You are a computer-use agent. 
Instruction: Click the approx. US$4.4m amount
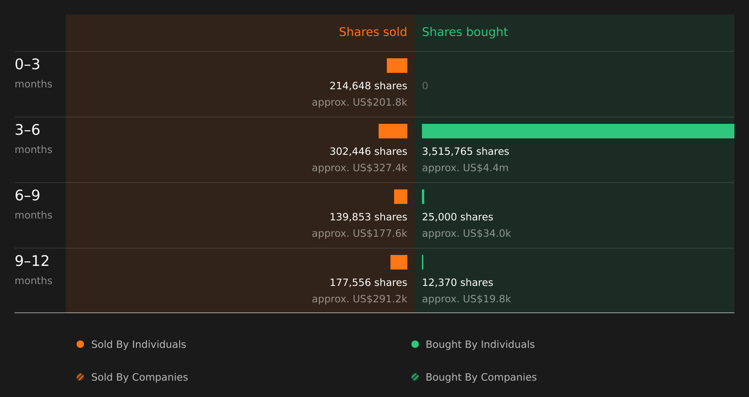click(x=465, y=168)
